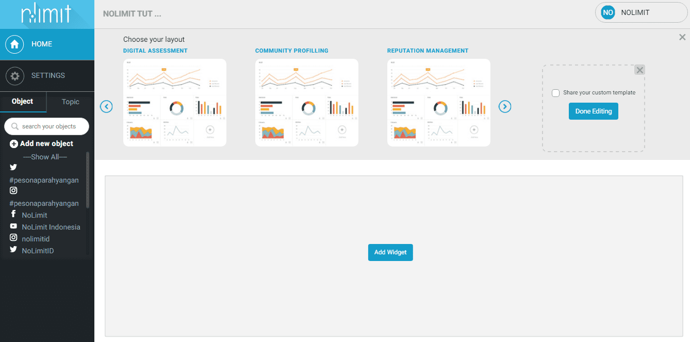690x342 pixels.
Task: Switch to the Topic tab
Action: 71,102
